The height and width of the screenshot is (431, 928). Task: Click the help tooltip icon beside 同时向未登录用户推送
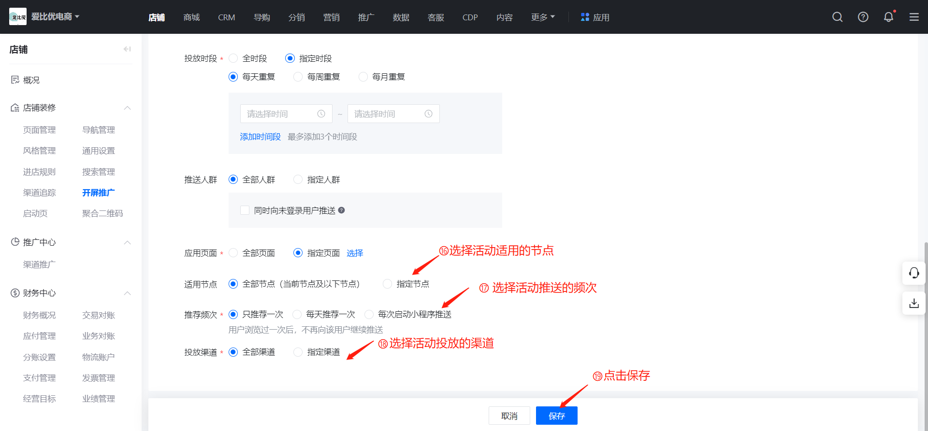(341, 210)
